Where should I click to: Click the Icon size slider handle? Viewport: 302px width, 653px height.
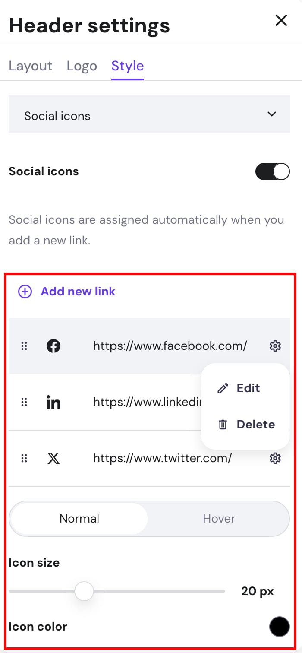(84, 591)
